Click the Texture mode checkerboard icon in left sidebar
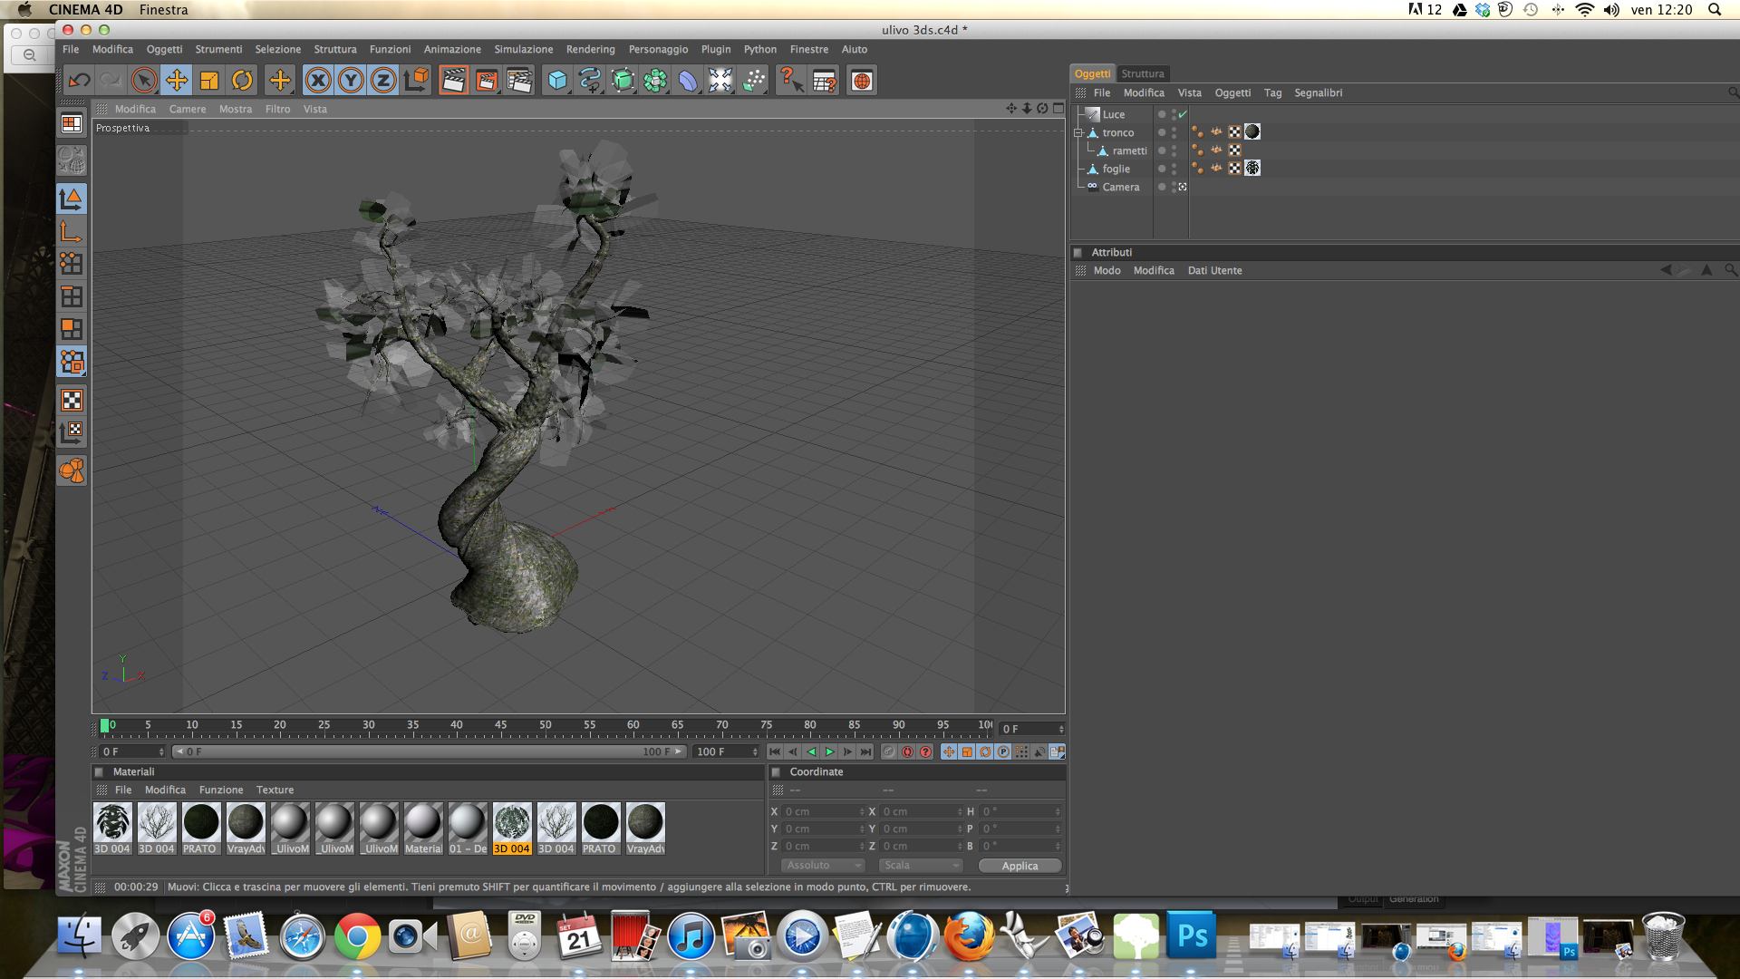Image resolution: width=1740 pixels, height=979 pixels. (x=72, y=400)
